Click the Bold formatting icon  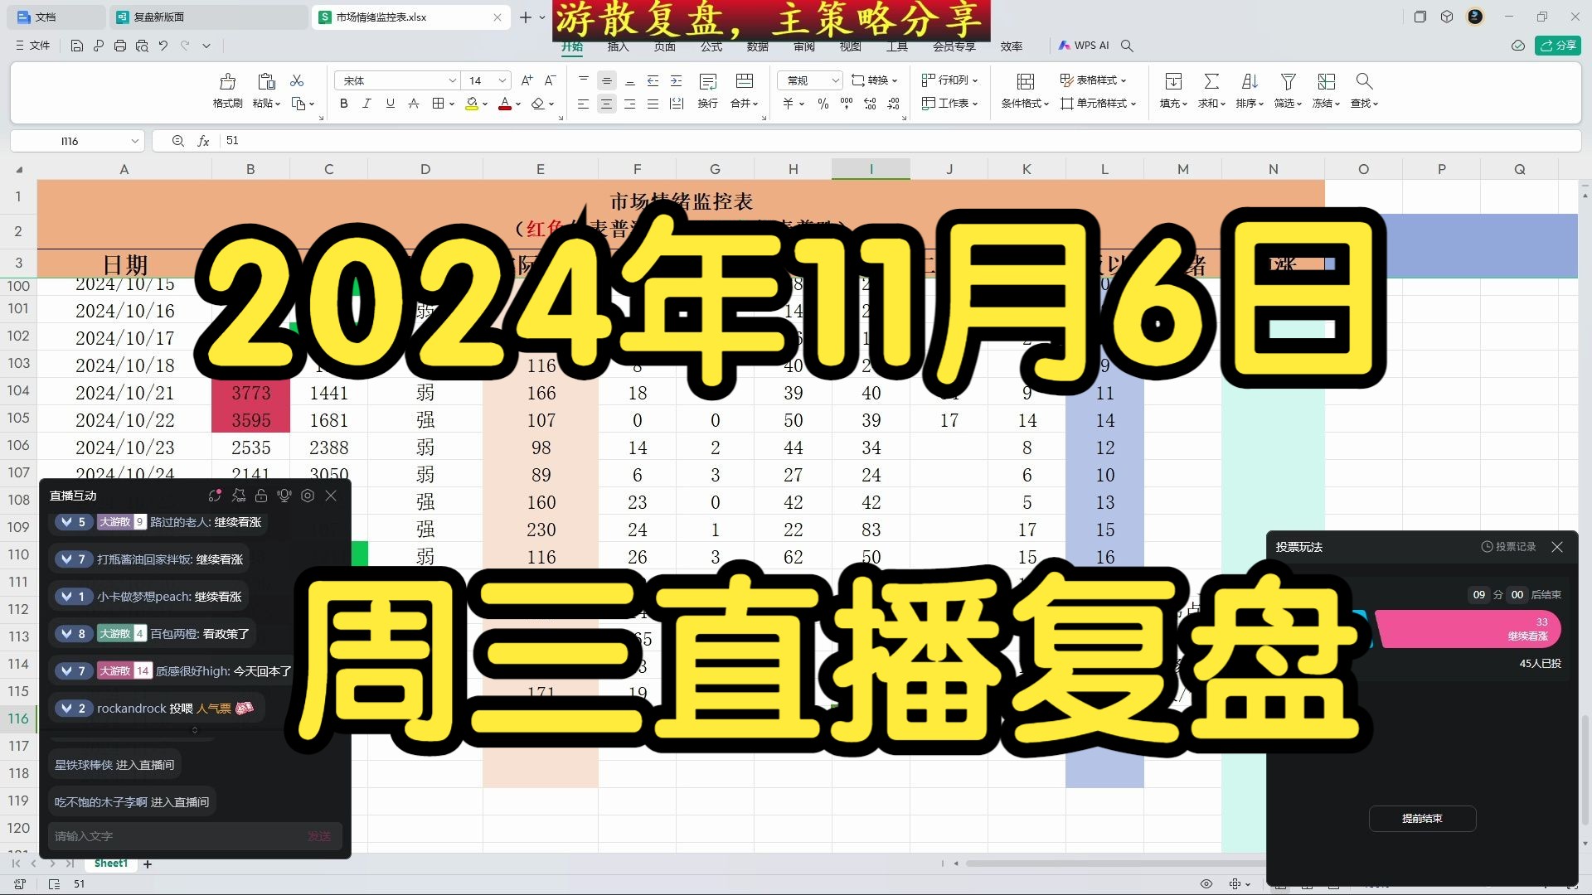343,102
